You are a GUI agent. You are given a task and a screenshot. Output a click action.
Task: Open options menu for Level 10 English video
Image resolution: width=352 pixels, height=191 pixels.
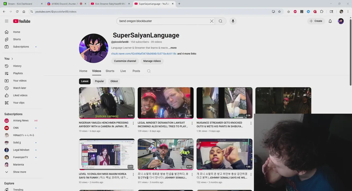[x=133, y=175]
